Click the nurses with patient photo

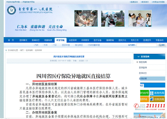(x=140, y=18)
